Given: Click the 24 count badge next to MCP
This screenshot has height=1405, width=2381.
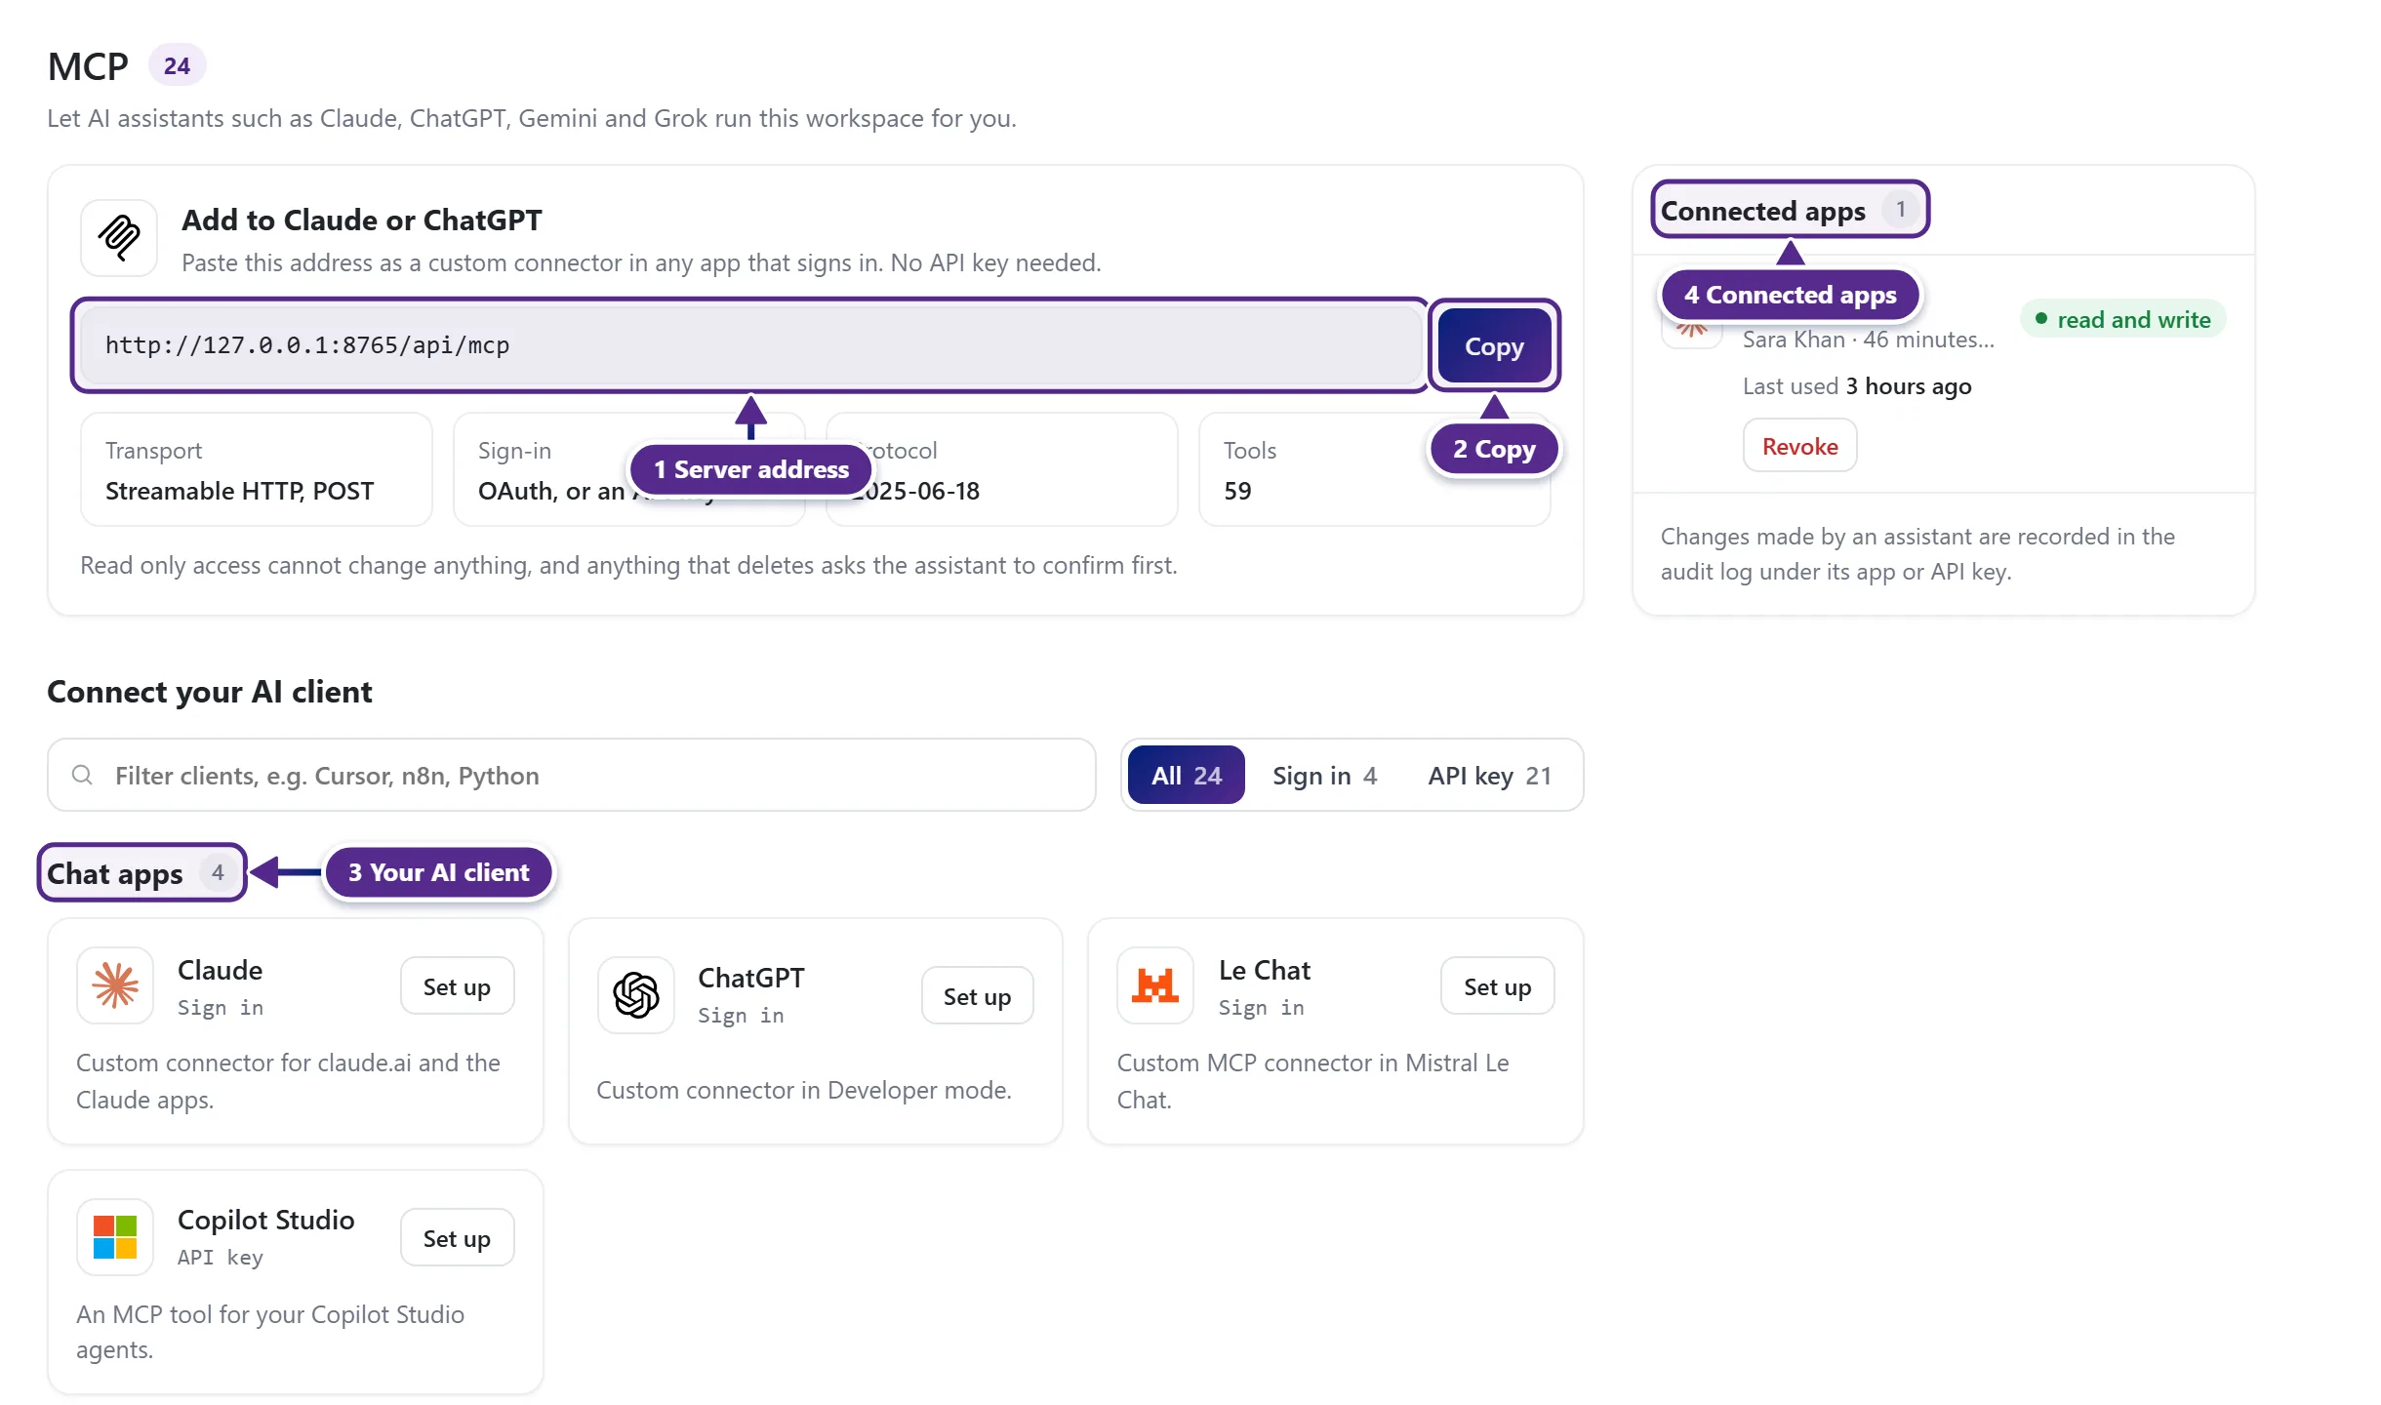Looking at the screenshot, I should pos(177,65).
